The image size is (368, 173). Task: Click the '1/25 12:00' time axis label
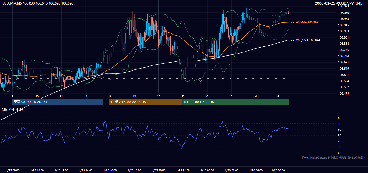click(61, 170)
